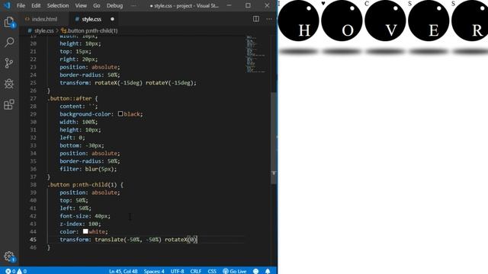
Task: Click style.css in the breadcrumb
Action: [44, 30]
